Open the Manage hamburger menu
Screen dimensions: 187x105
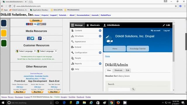72,25
